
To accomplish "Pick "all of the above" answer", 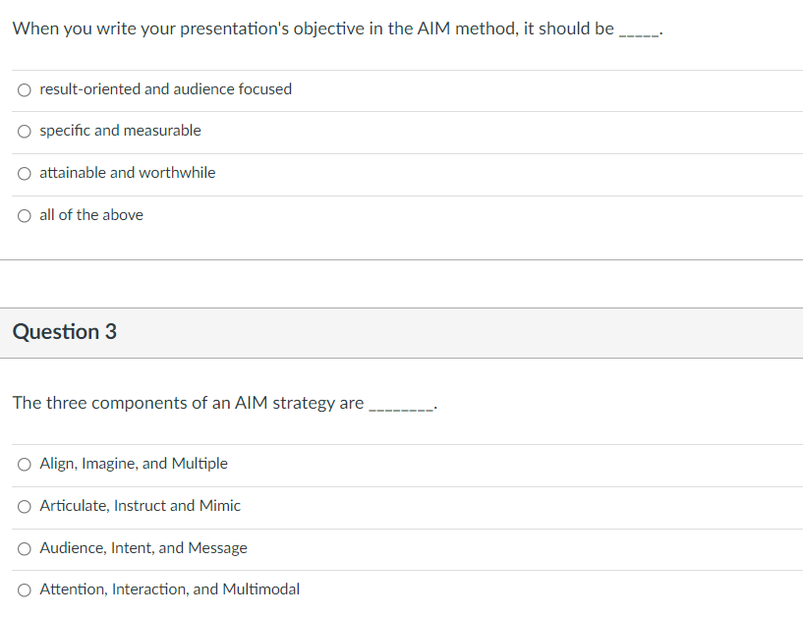I will (90, 214).
